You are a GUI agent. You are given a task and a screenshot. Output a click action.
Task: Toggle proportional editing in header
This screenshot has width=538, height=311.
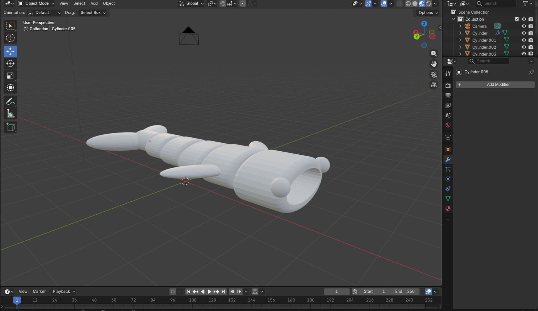pyautogui.click(x=242, y=4)
